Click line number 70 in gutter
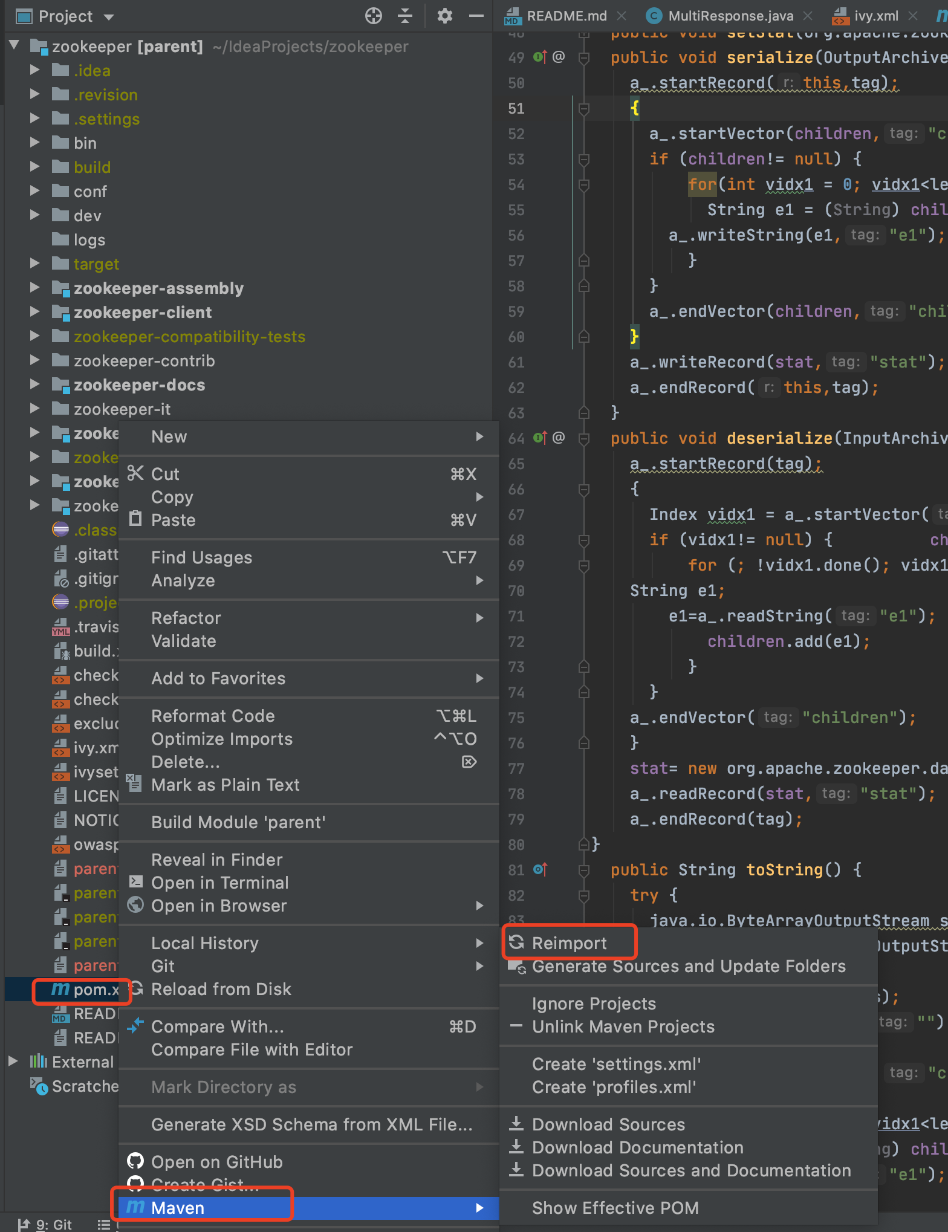Viewport: 948px width, 1232px height. [516, 591]
